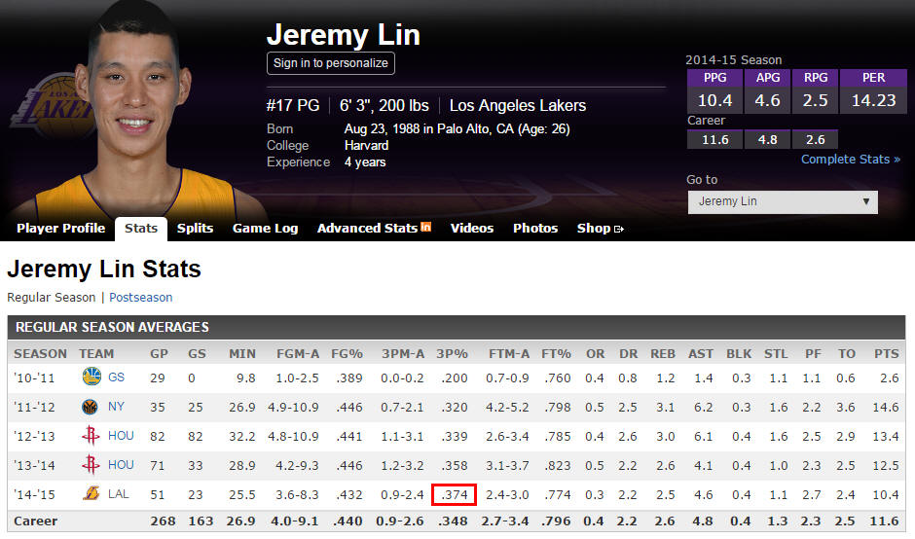Screen dimensions: 915x539
Task: Switch to the Splits tab
Action: tap(195, 228)
